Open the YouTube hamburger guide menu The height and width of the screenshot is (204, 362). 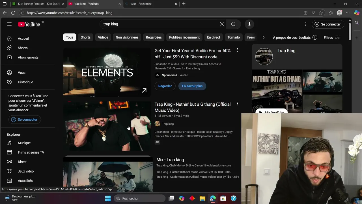(x=9, y=24)
